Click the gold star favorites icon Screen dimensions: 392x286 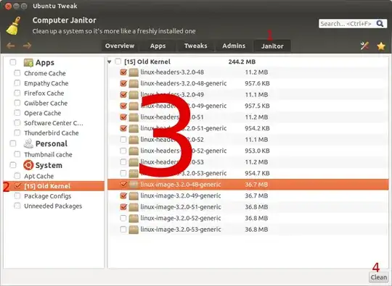click(x=381, y=46)
